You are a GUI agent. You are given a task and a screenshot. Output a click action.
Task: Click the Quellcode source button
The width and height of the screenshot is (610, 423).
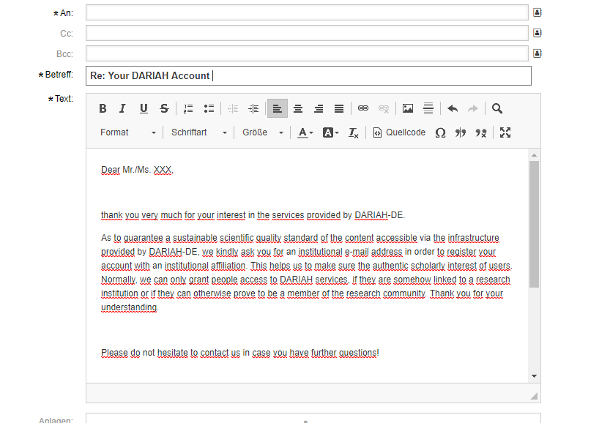click(x=399, y=132)
